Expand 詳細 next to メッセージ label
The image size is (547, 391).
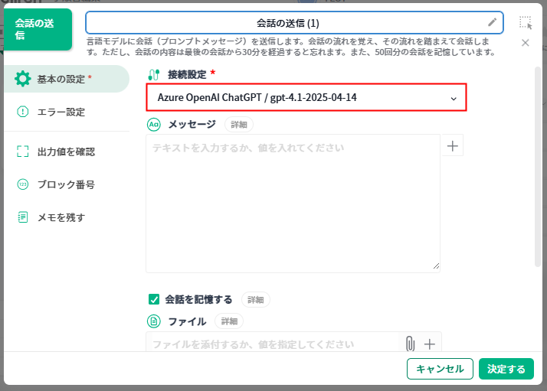(239, 124)
